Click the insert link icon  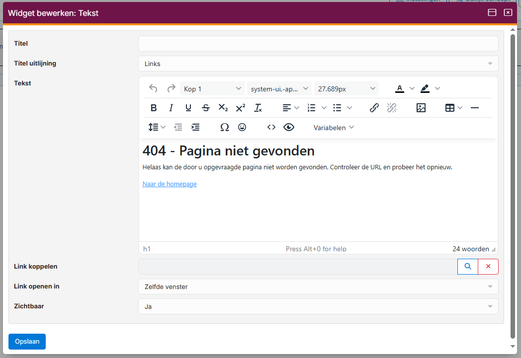(x=374, y=108)
